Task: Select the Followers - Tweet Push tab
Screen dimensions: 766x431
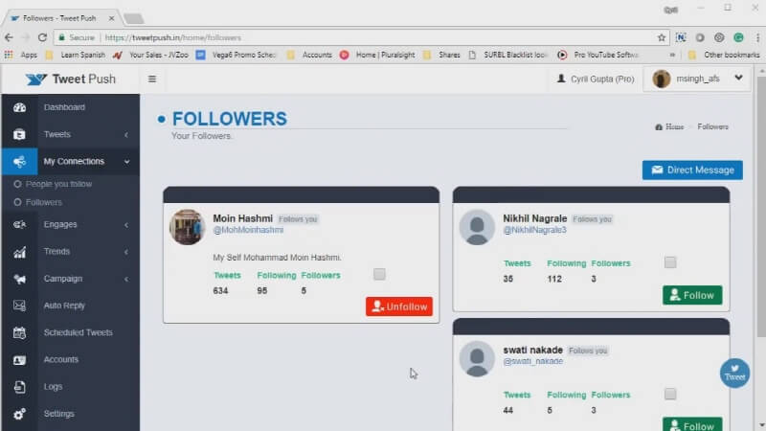Action: (59, 18)
